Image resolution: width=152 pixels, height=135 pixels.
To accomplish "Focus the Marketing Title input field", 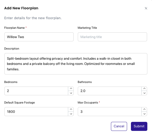I will (112, 37).
